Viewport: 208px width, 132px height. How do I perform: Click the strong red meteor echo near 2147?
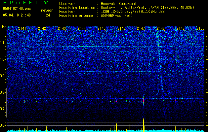[x=144, y=101]
